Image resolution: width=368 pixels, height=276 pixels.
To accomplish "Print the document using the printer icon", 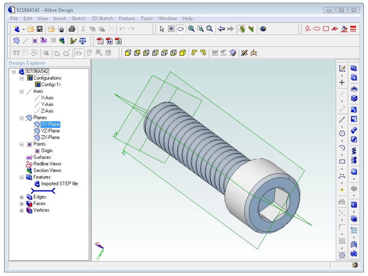I will point(72,29).
